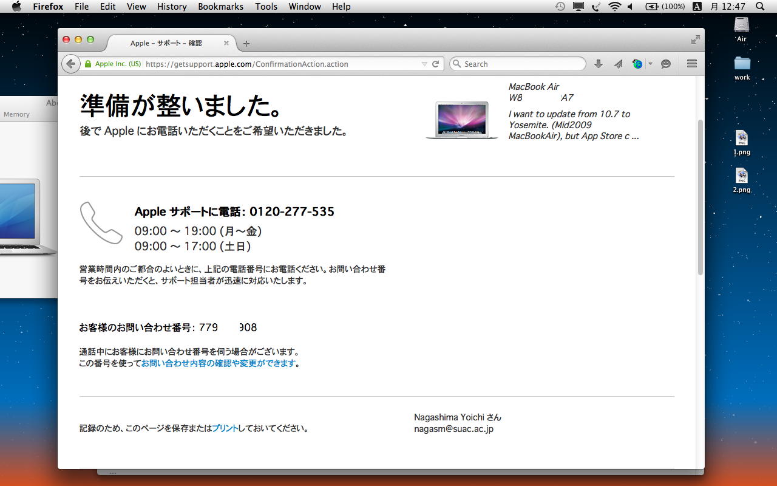Viewport: 777px width, 486px height.
Task: Open the History menu
Action: click(172, 7)
